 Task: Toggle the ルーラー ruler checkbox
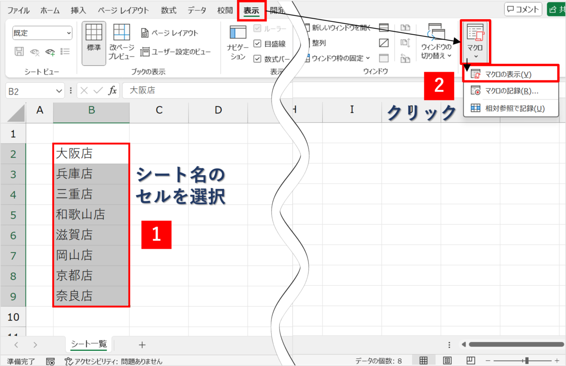tap(257, 29)
